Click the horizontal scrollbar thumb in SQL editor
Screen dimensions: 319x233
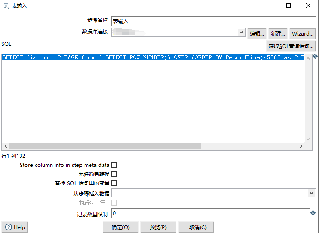105,146
